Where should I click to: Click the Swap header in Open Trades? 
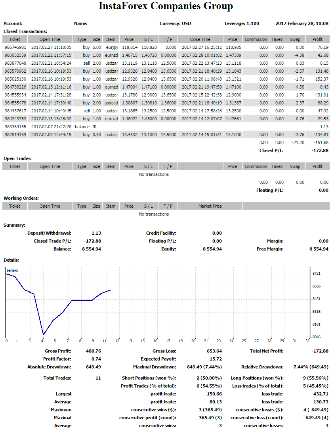(x=295, y=166)
